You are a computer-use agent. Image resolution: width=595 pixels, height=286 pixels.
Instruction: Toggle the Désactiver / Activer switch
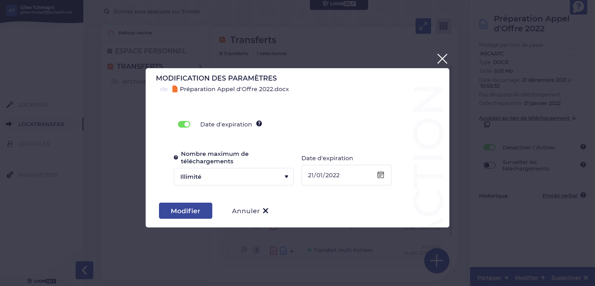(x=489, y=147)
